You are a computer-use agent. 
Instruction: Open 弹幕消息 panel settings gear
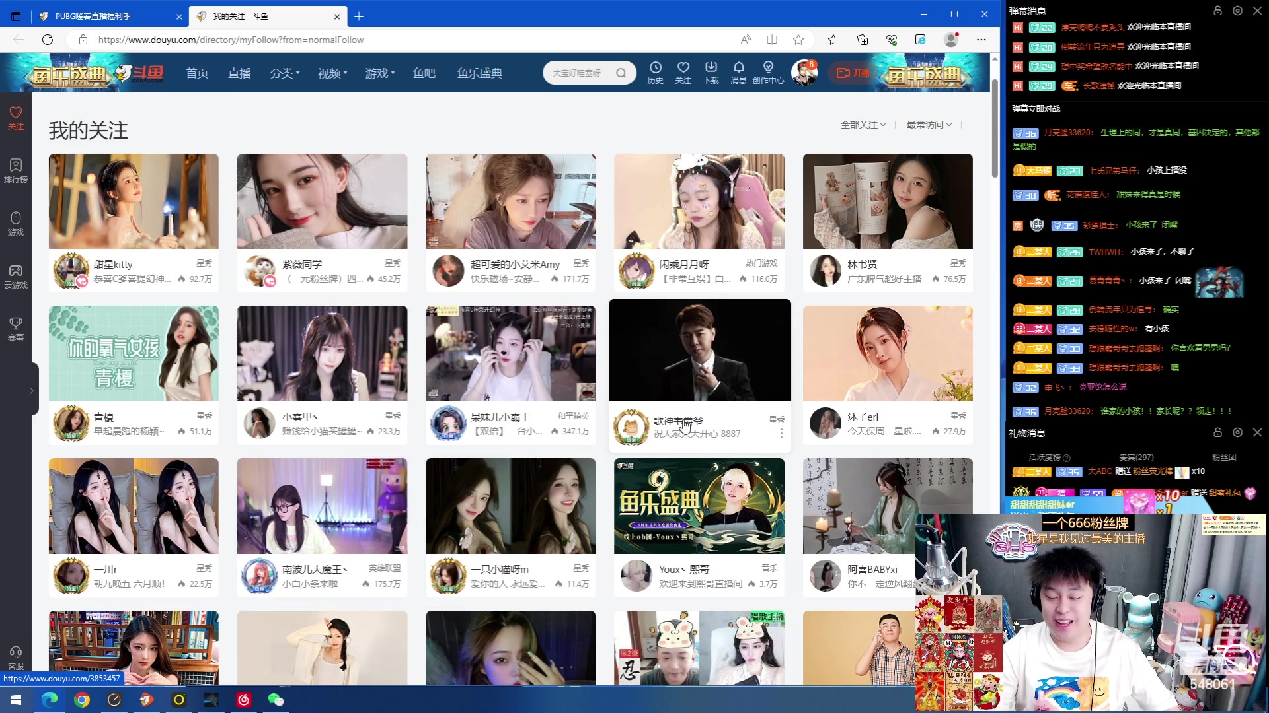point(1237,11)
